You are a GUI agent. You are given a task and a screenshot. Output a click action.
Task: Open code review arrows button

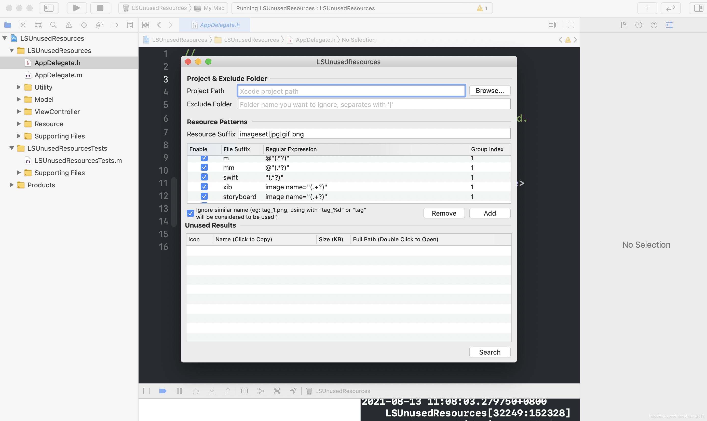[671, 8]
